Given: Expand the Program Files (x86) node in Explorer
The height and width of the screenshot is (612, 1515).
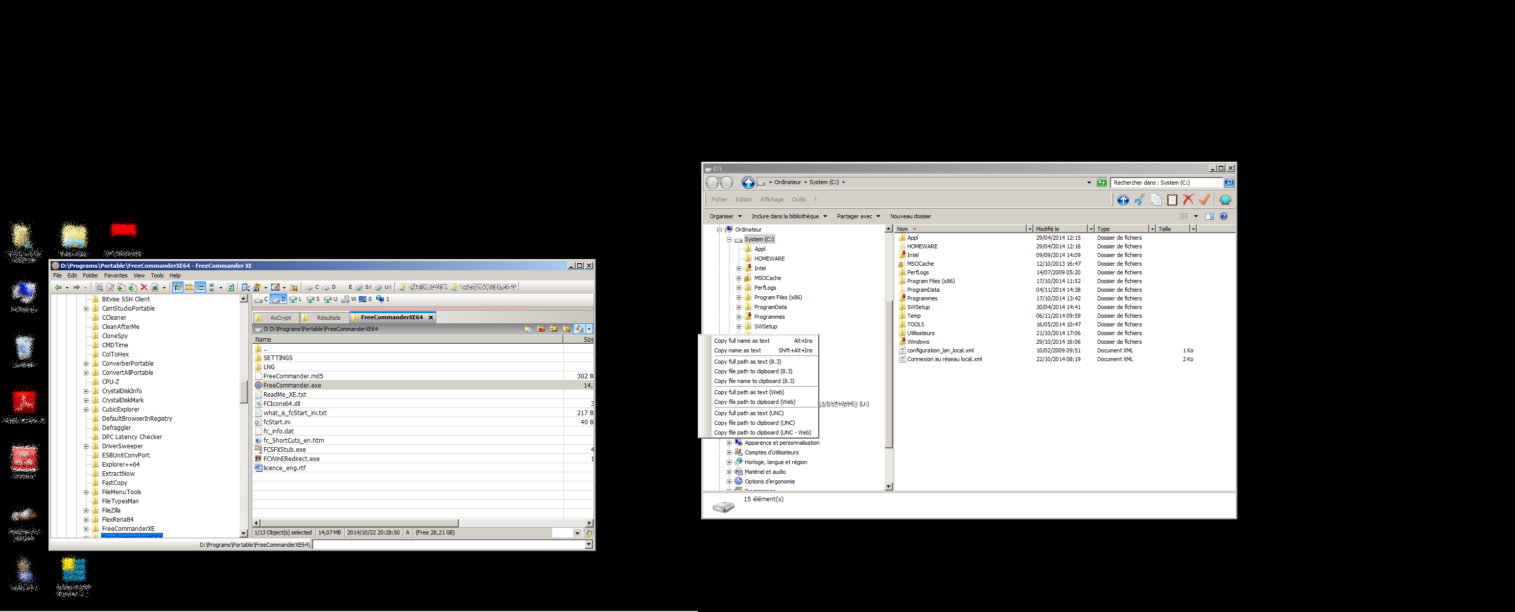Looking at the screenshot, I should click(x=739, y=297).
